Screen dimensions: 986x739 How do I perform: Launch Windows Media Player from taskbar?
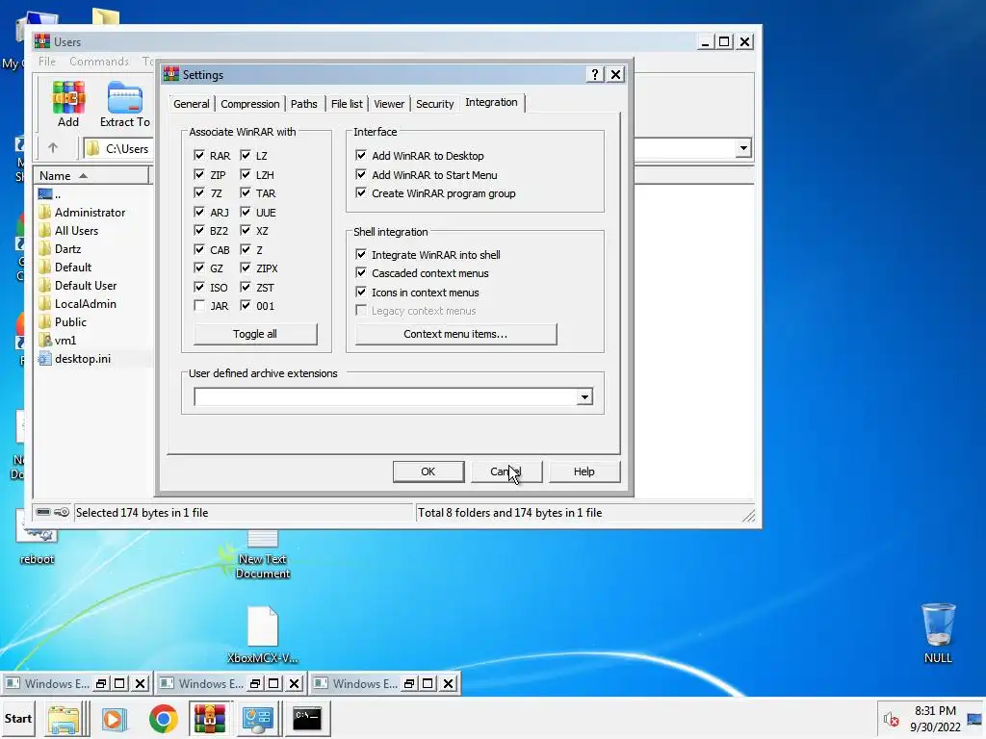pos(115,719)
